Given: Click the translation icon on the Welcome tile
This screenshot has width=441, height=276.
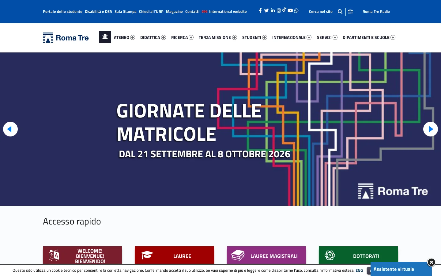Looking at the screenshot, I should 54,255.
